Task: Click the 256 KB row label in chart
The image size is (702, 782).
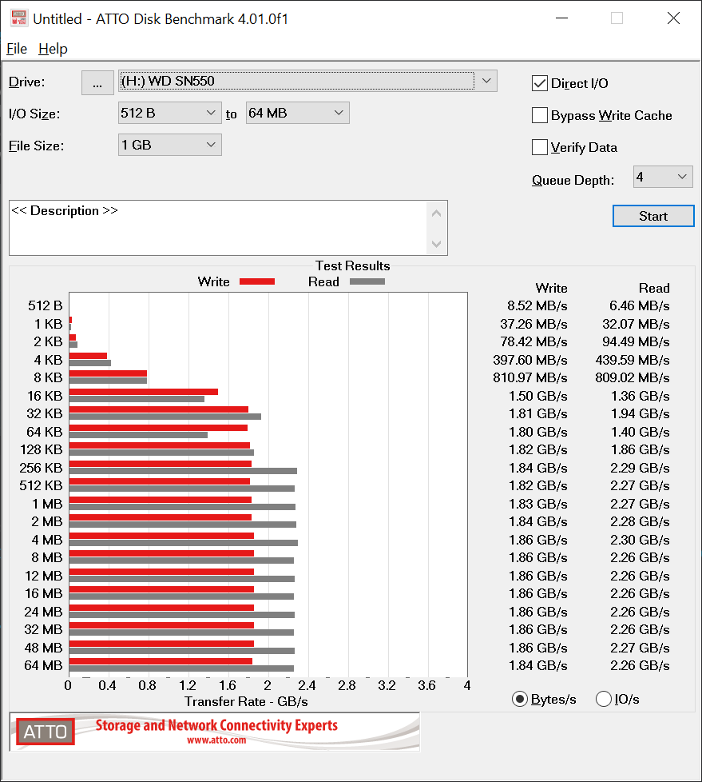Action: click(x=41, y=468)
